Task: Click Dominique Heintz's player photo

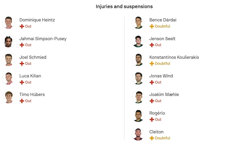Action: (x=8, y=23)
